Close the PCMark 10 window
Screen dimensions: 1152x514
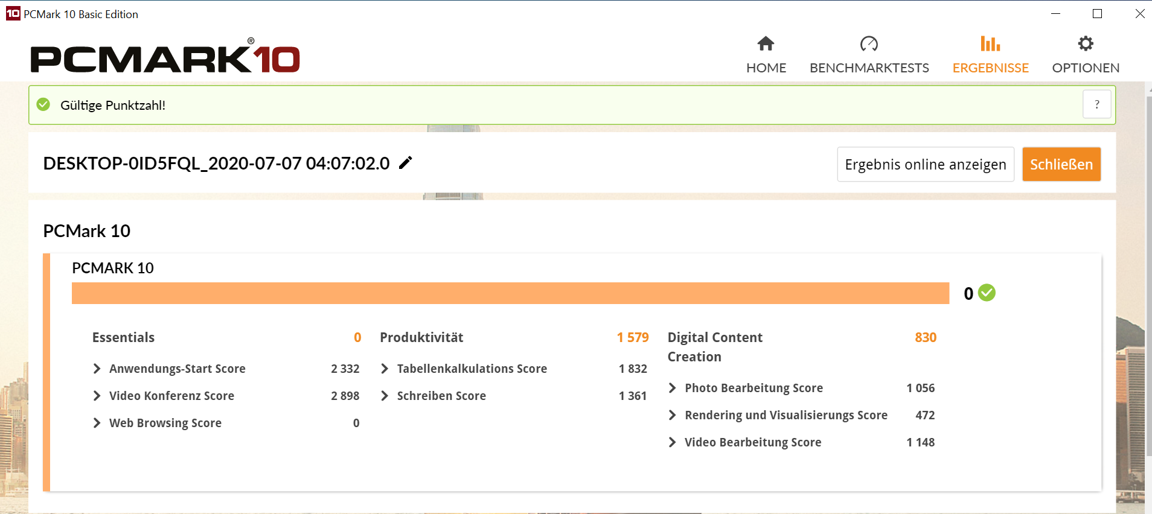1140,13
